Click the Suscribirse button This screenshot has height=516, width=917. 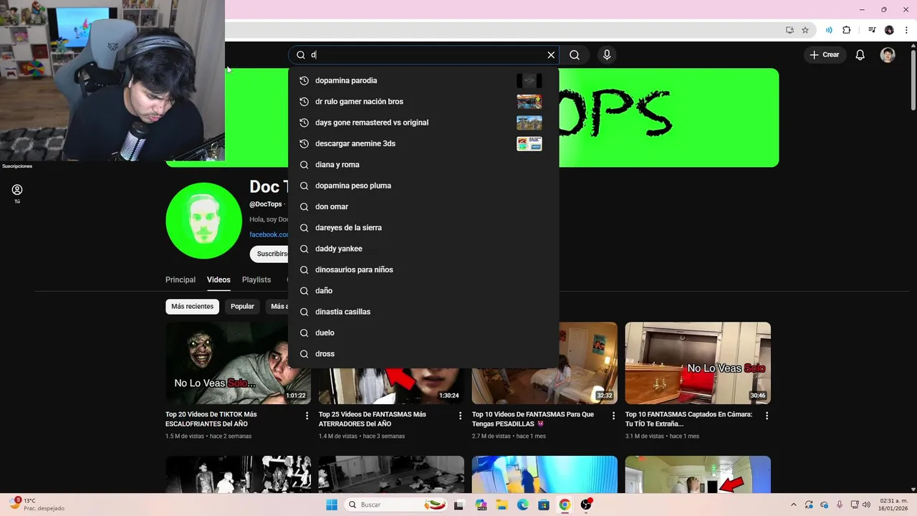(x=269, y=254)
